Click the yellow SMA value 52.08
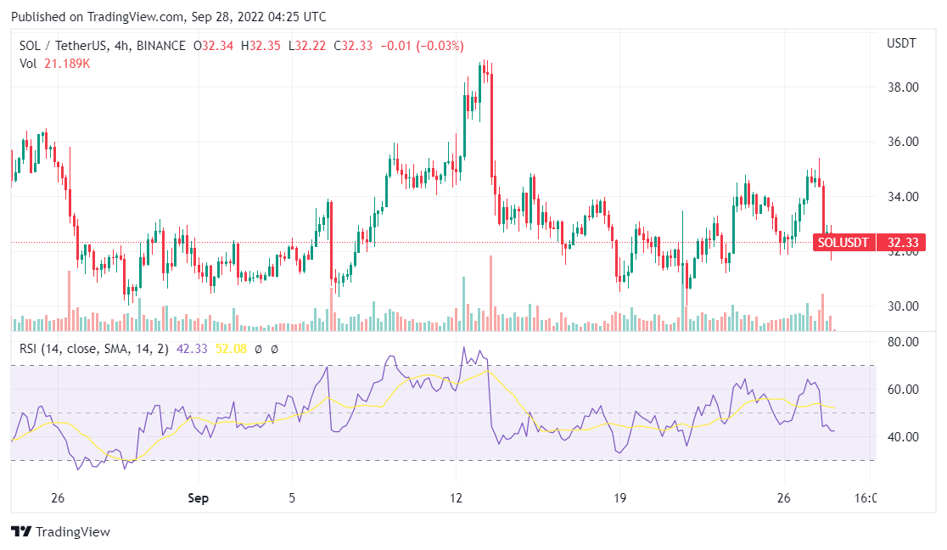The height and width of the screenshot is (550, 947). [x=229, y=349]
